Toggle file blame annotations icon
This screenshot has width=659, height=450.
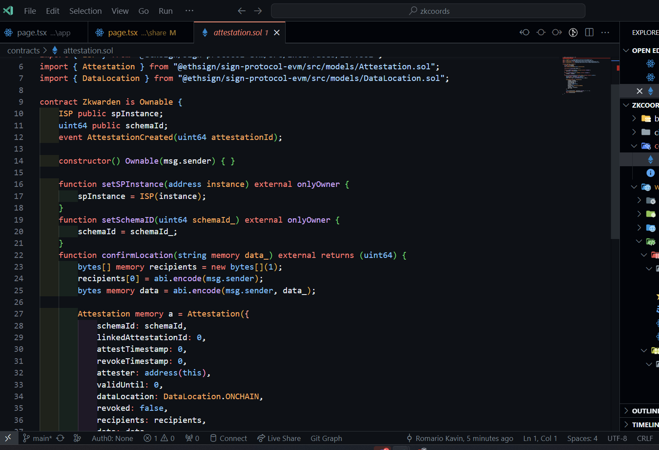(573, 32)
